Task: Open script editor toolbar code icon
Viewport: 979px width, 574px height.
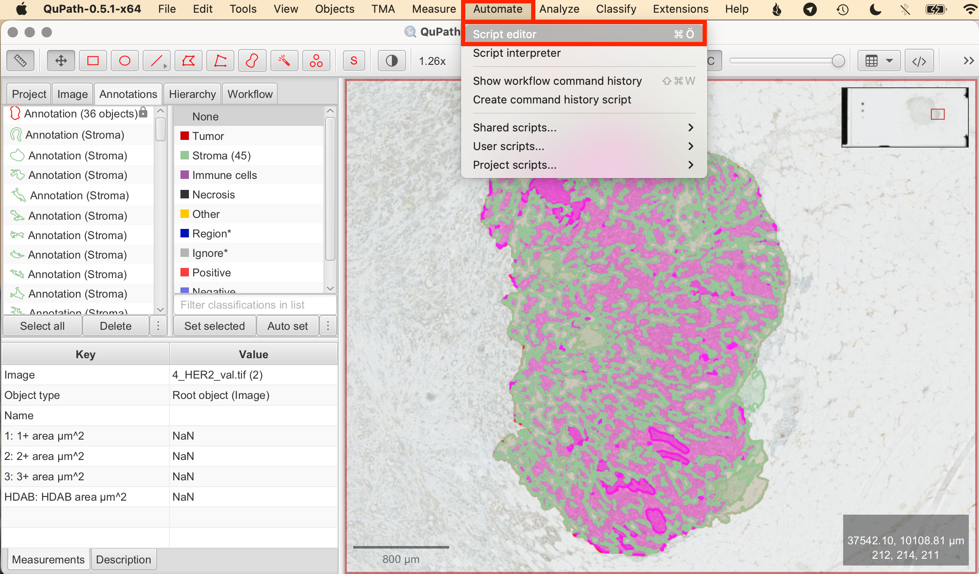Action: (x=919, y=61)
